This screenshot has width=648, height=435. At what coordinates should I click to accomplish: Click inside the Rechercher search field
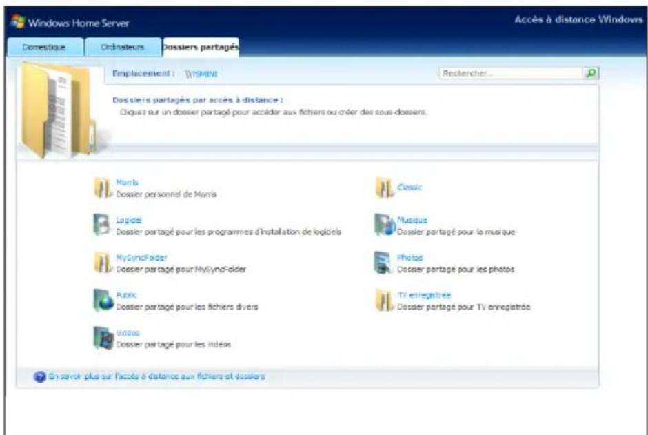tap(512, 73)
